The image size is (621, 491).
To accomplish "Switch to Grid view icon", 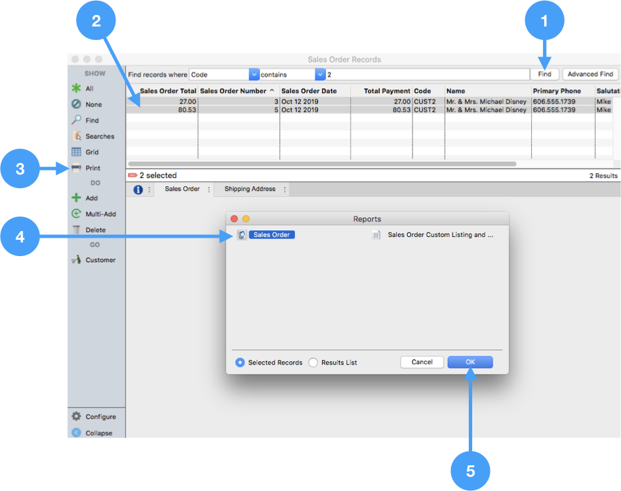I will (x=77, y=152).
